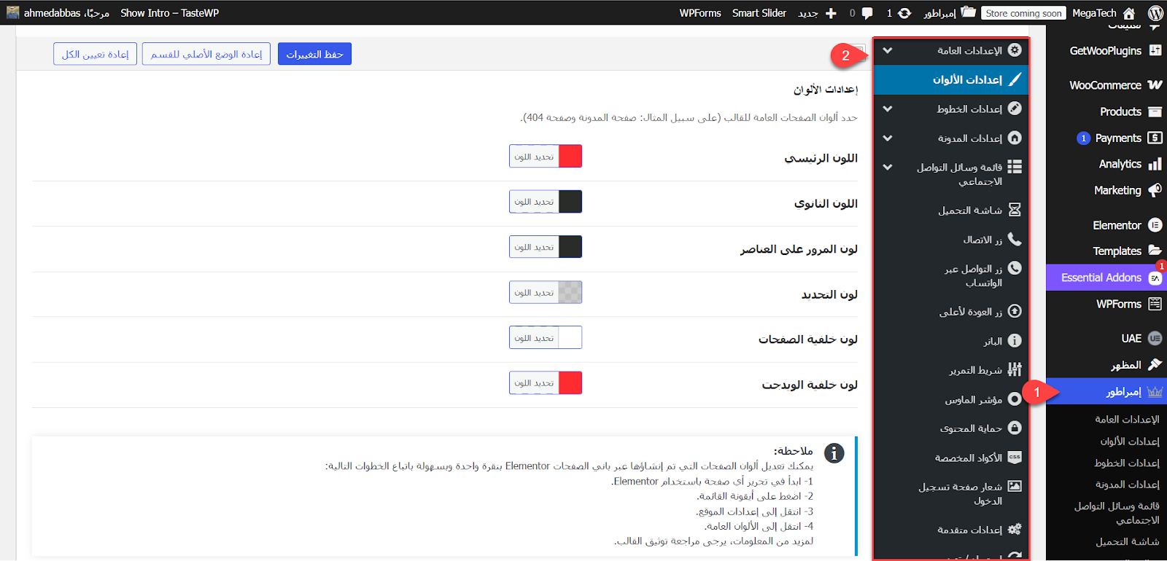Click ahmedabbas profile avatar

click(13, 12)
